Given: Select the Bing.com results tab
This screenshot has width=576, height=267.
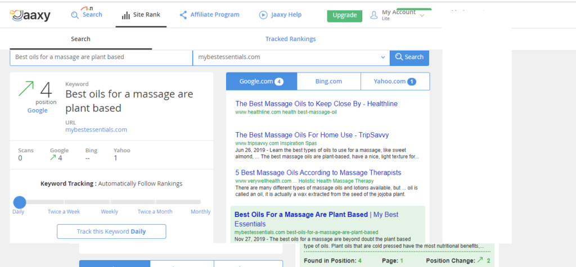Looking at the screenshot, I should (x=328, y=82).
